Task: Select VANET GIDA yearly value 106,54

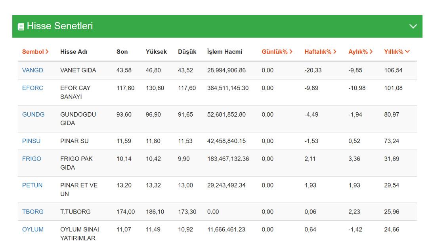Action: [x=393, y=70]
